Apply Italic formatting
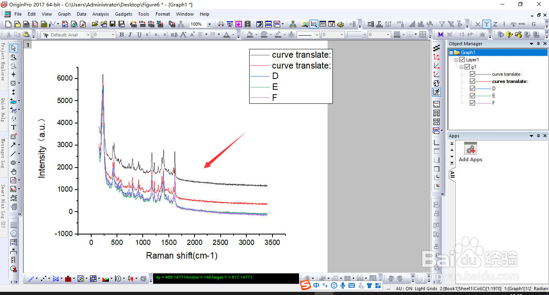The image size is (549, 295). [130, 35]
